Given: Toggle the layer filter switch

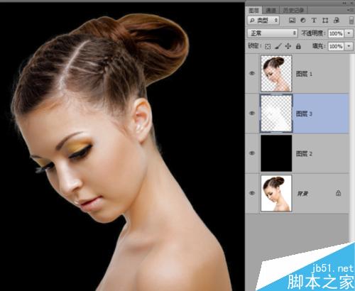Looking at the screenshot, I should [x=351, y=21].
